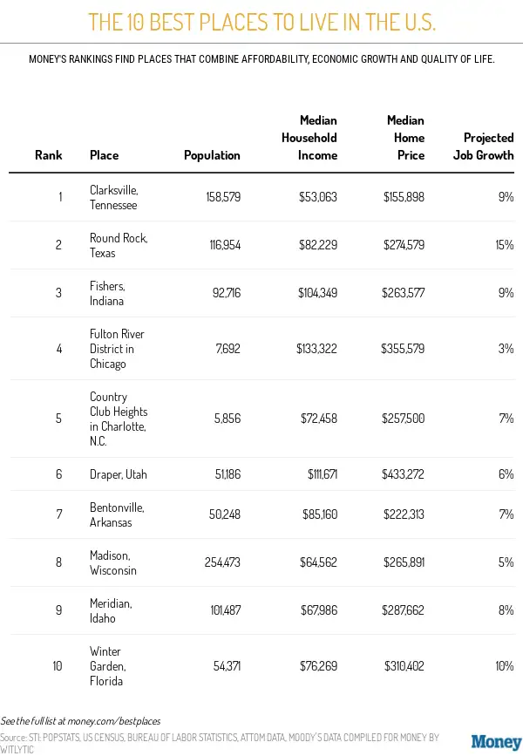Click Country Club Heights in Charlotte
Screen dimensions: 523x756
click(x=119, y=419)
